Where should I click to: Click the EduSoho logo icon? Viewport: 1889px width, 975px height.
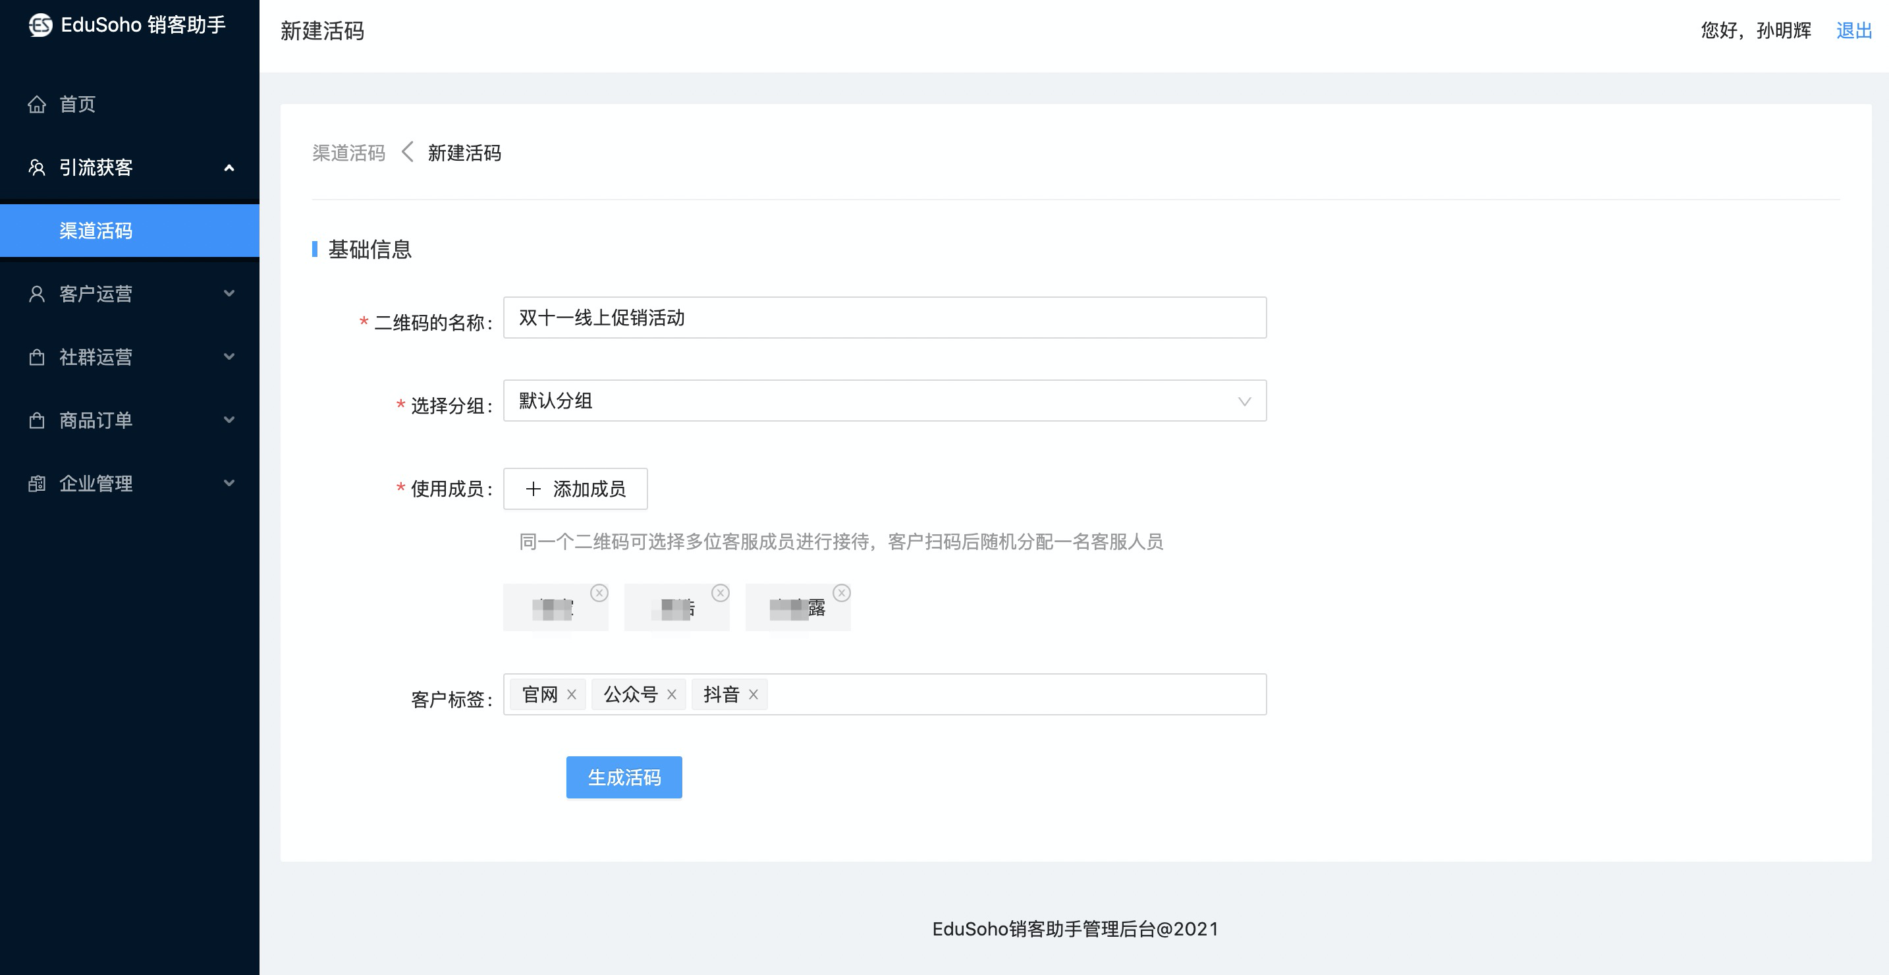coord(40,25)
